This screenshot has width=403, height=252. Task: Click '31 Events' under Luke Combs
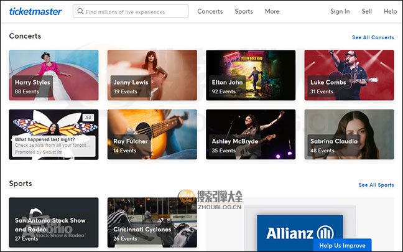(x=322, y=91)
